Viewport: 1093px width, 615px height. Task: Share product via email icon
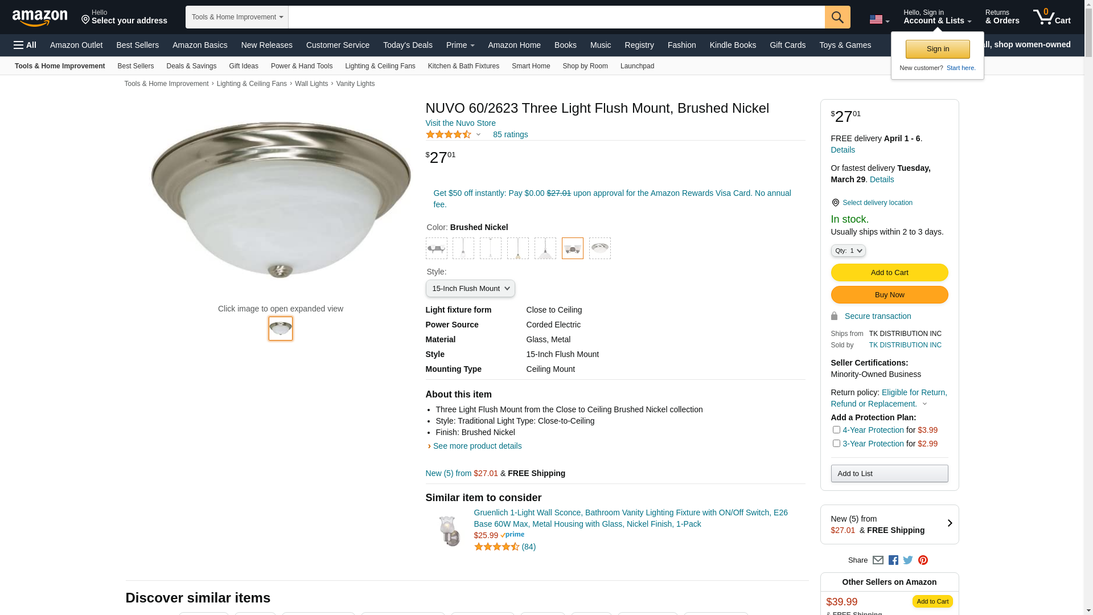(x=878, y=560)
